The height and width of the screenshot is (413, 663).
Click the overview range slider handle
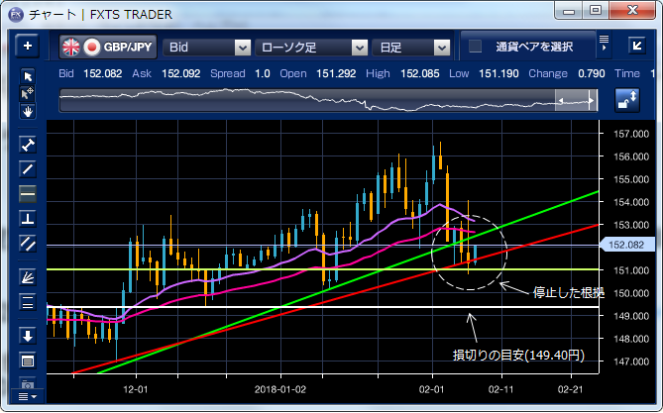click(x=577, y=101)
